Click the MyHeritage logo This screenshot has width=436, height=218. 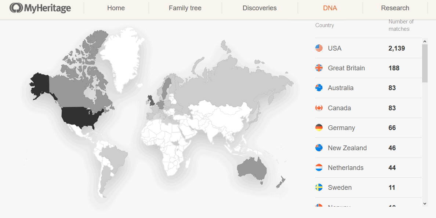coord(40,8)
